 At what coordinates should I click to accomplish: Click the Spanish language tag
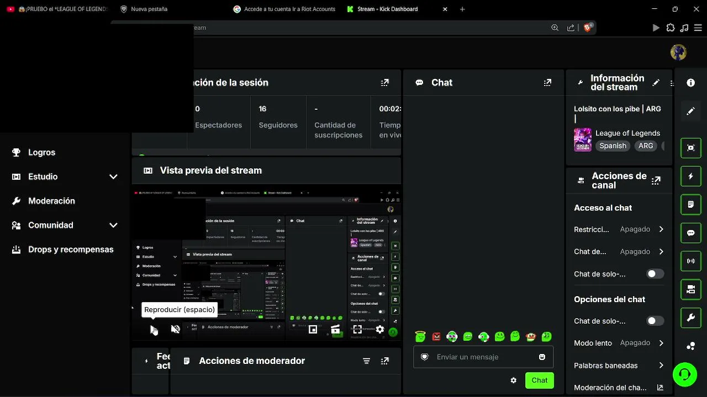(x=613, y=146)
